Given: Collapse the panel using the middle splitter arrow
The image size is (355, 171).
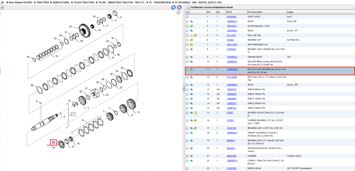Looking at the screenshot, I should pyautogui.click(x=184, y=89).
